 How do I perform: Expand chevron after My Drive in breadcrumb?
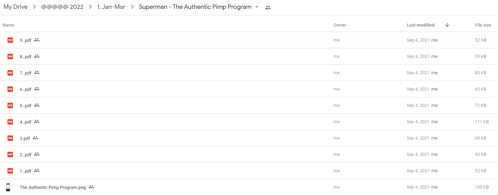point(34,7)
